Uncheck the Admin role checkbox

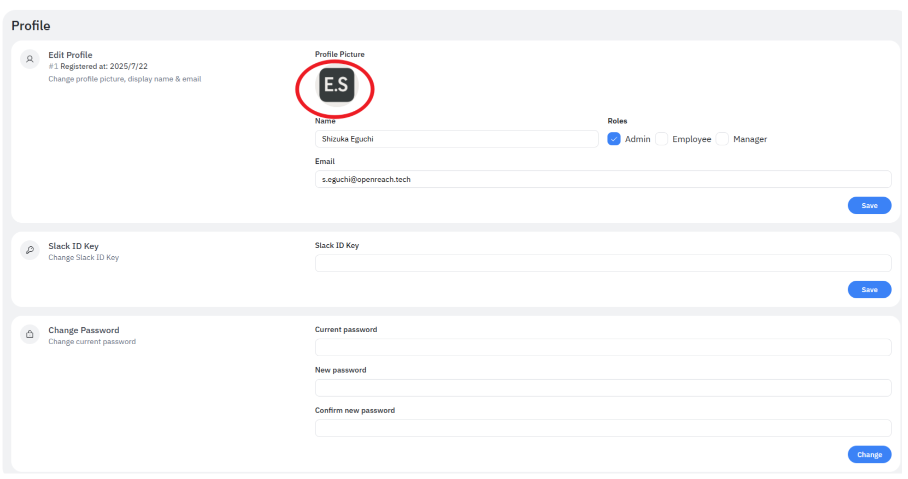tap(614, 139)
